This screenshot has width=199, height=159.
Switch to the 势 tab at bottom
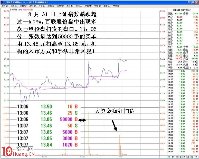[x=185, y=157]
